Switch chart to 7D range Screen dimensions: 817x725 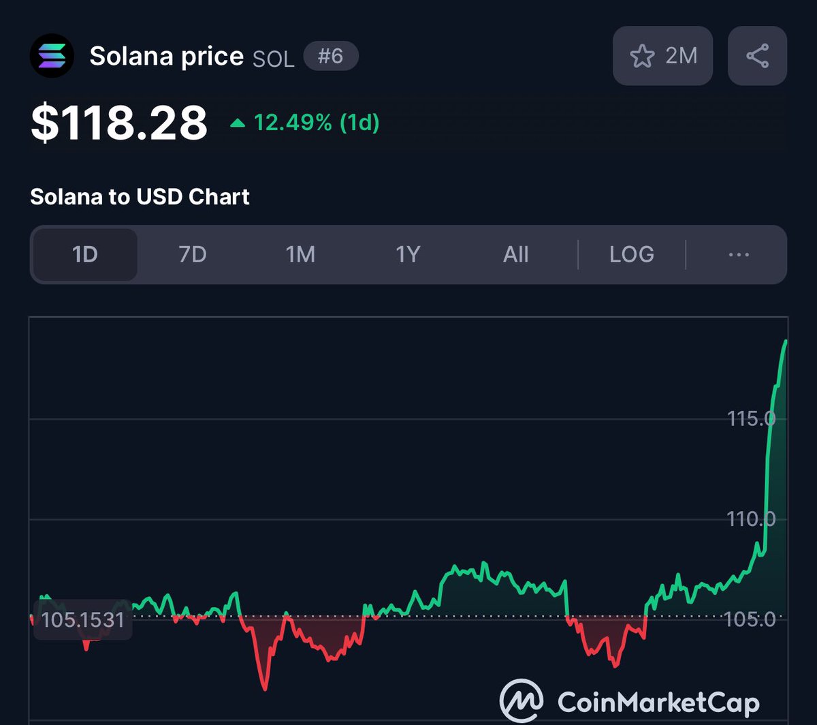[192, 255]
